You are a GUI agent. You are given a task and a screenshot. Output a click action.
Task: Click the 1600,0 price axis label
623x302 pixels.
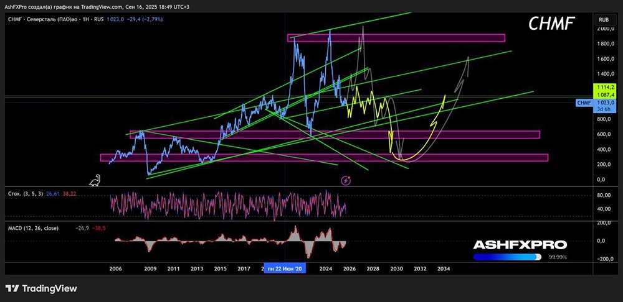pyautogui.click(x=606, y=59)
